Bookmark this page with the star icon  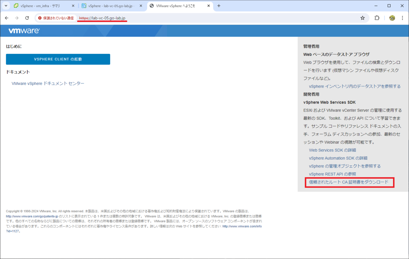tap(363, 18)
